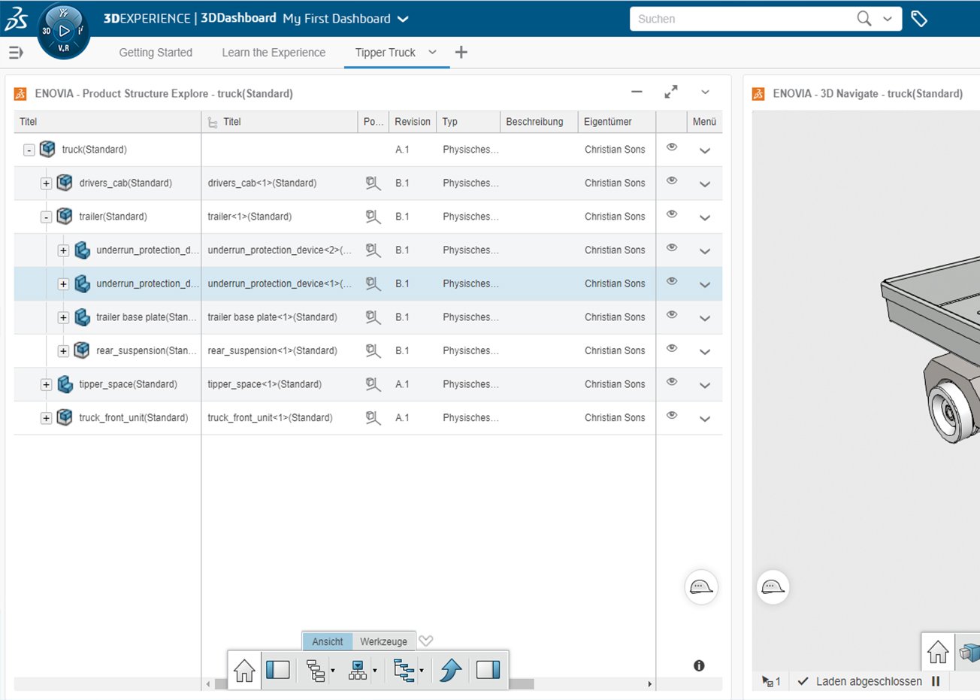Toggle visibility eye for truck_front_unit row
Image resolution: width=980 pixels, height=700 pixels.
(x=672, y=415)
